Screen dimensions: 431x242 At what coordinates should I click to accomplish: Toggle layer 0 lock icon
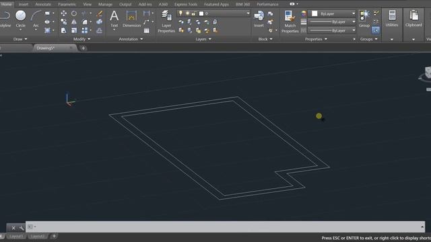tap(194, 13)
